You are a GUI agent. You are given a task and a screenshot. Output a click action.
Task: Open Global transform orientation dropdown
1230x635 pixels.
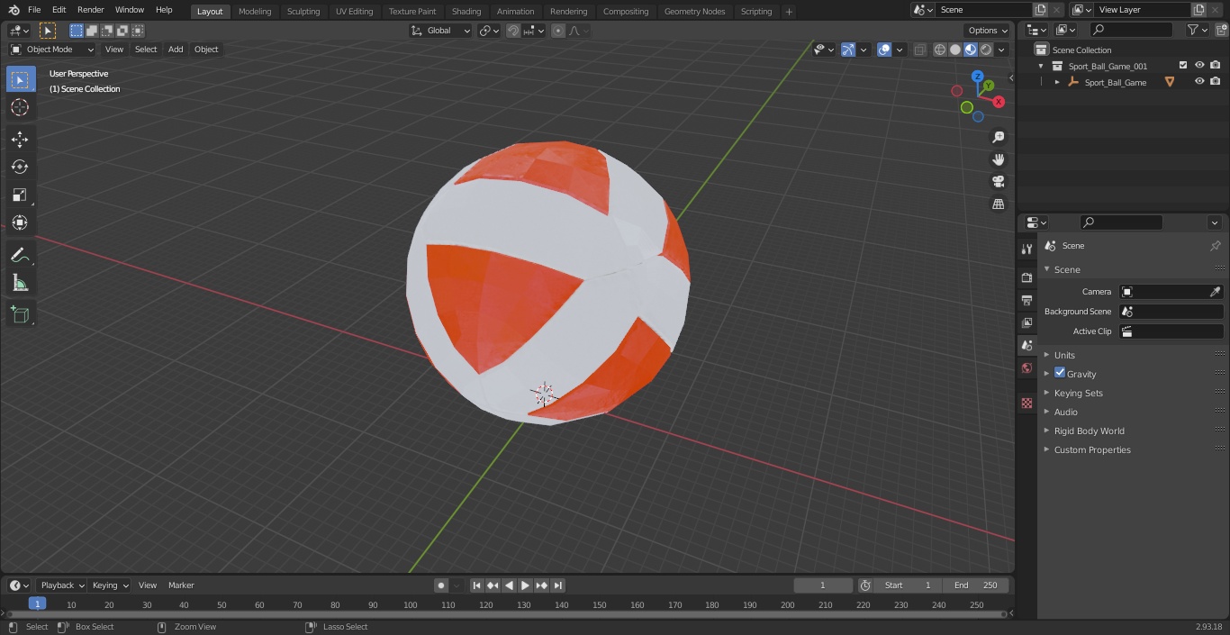pyautogui.click(x=441, y=31)
